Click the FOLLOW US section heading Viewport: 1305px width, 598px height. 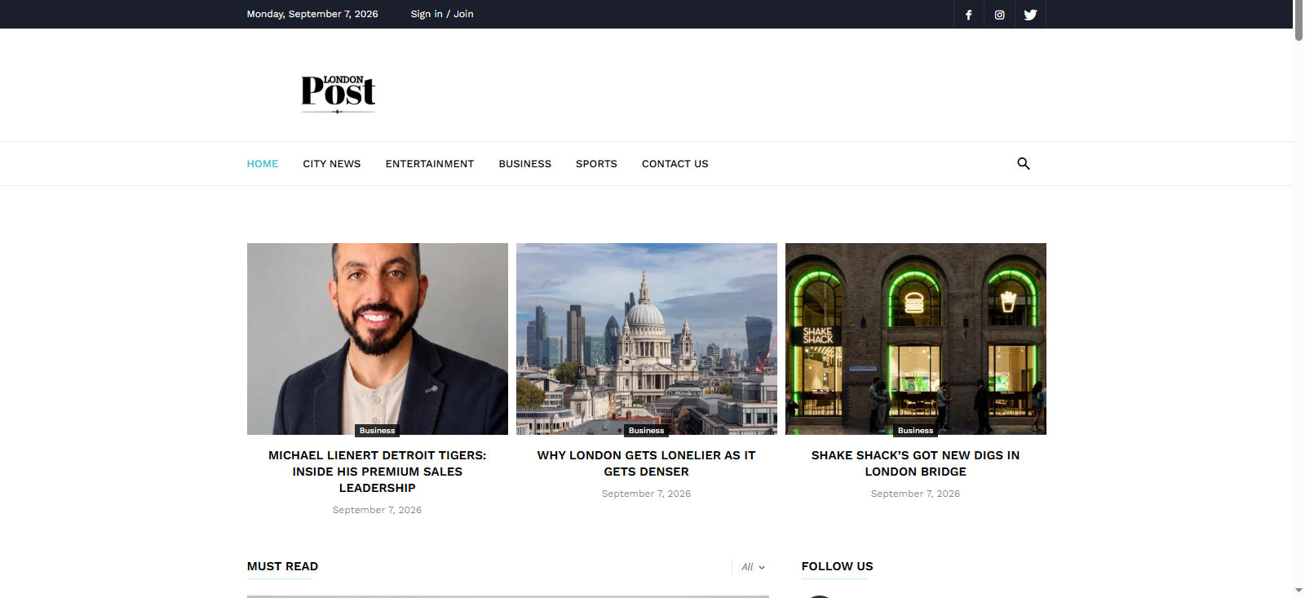tap(838, 566)
